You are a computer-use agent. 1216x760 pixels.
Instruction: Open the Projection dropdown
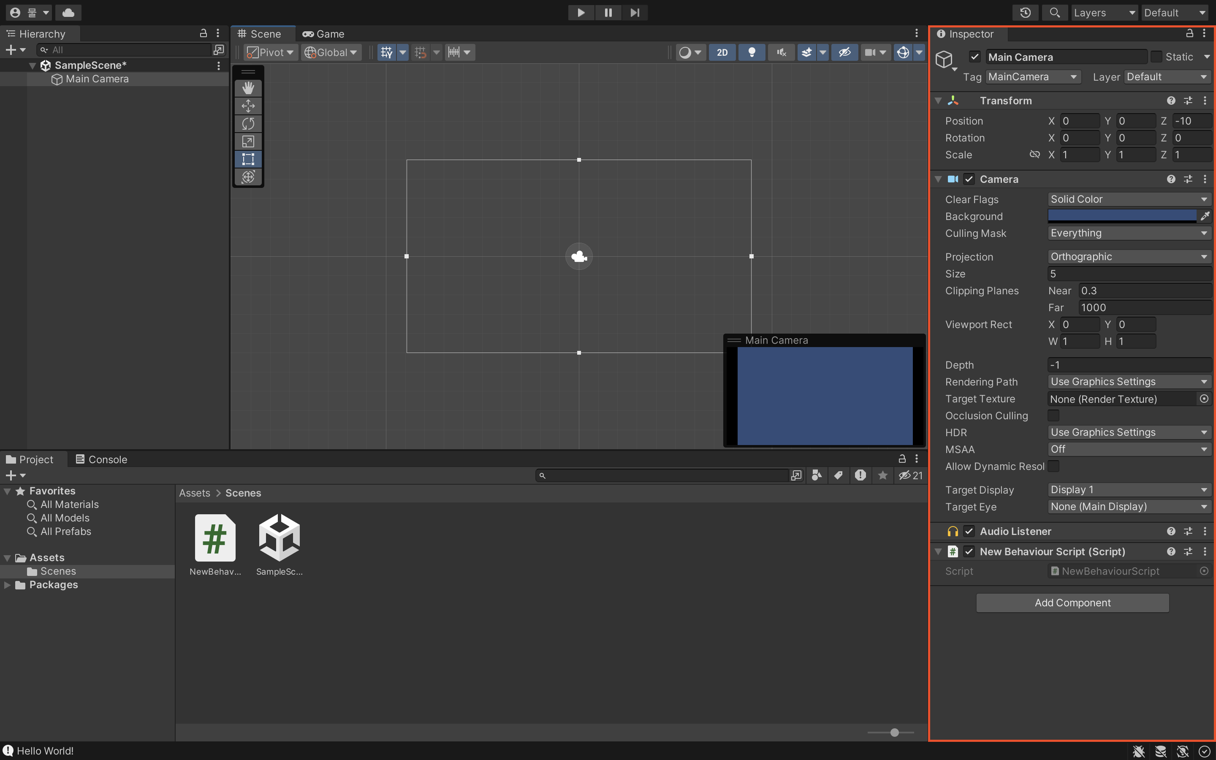tap(1129, 257)
